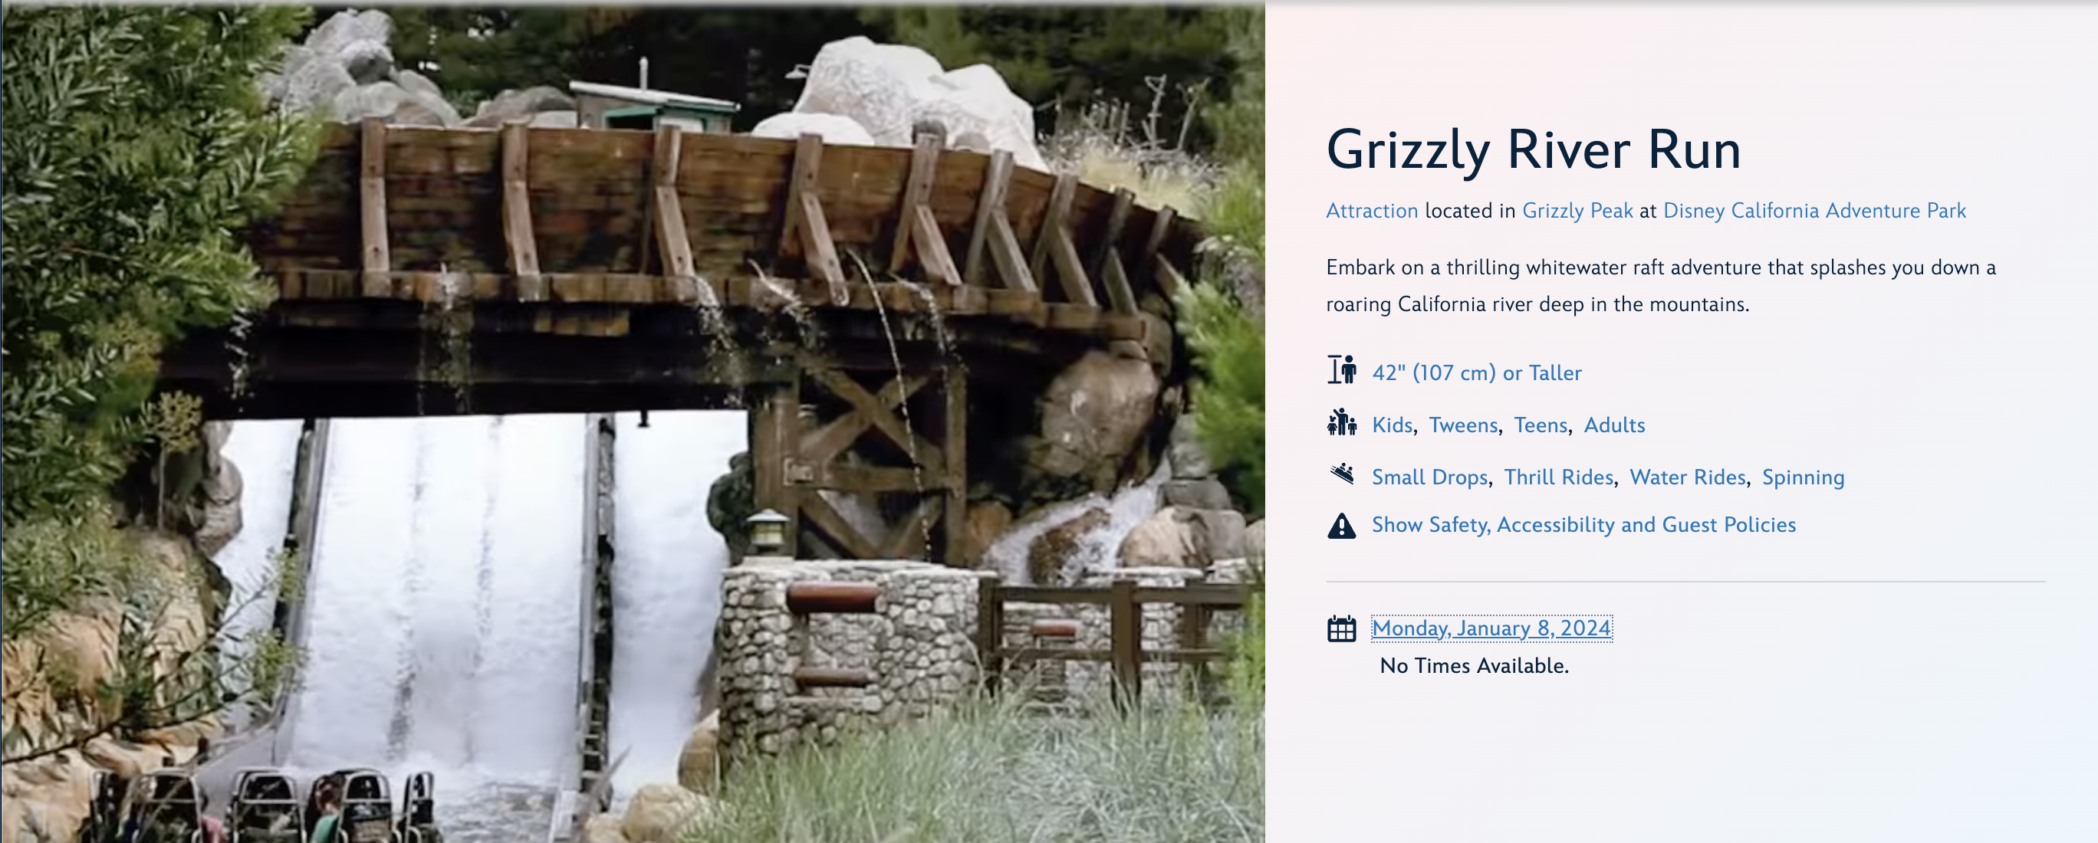Filter by Tweens age group
The height and width of the screenshot is (843, 2098).
[1464, 425]
